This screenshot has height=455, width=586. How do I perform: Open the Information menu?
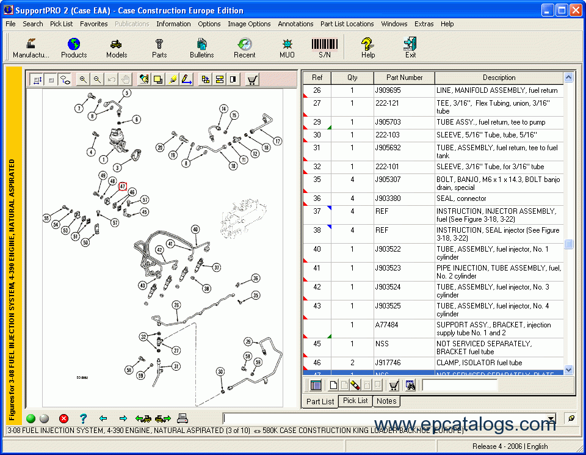(x=173, y=24)
